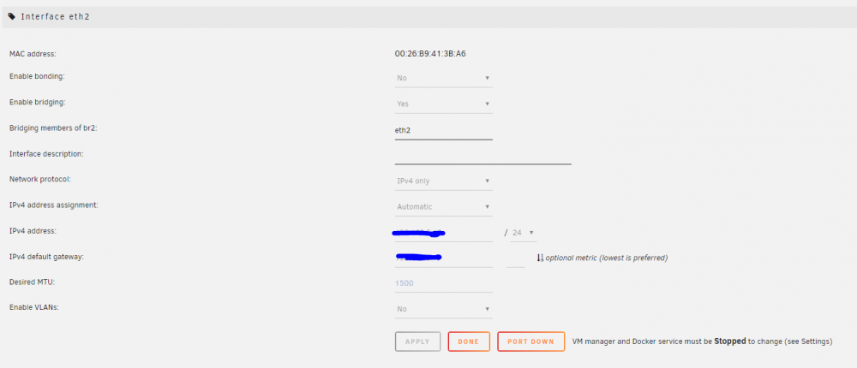The height and width of the screenshot is (368, 857).
Task: Click the metric sort icon near optional metric
Action: click(540, 258)
